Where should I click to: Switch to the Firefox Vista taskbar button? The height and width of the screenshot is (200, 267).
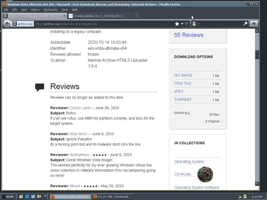(x=70, y=197)
